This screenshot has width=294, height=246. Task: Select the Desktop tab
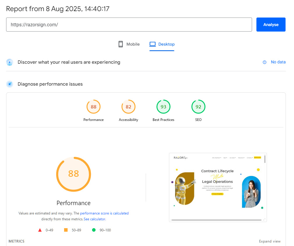coord(162,44)
